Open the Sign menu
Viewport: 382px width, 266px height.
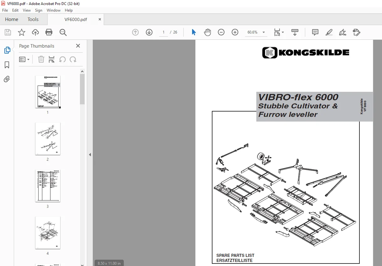pos(39,10)
